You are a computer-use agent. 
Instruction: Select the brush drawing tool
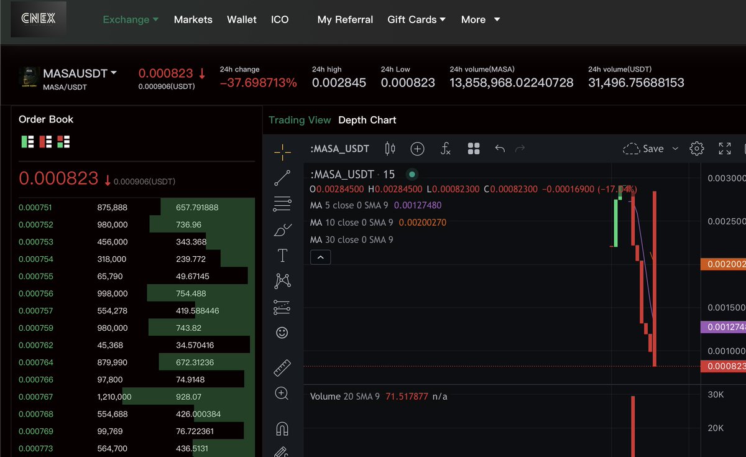(282, 229)
